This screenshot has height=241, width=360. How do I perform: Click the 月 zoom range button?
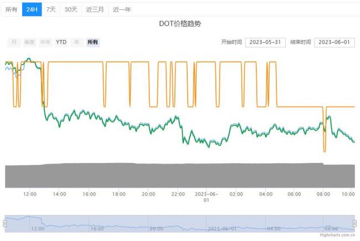tap(14, 42)
